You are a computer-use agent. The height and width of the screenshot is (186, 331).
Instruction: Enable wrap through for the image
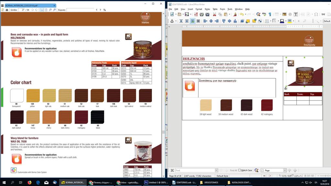(x=198, y=21)
